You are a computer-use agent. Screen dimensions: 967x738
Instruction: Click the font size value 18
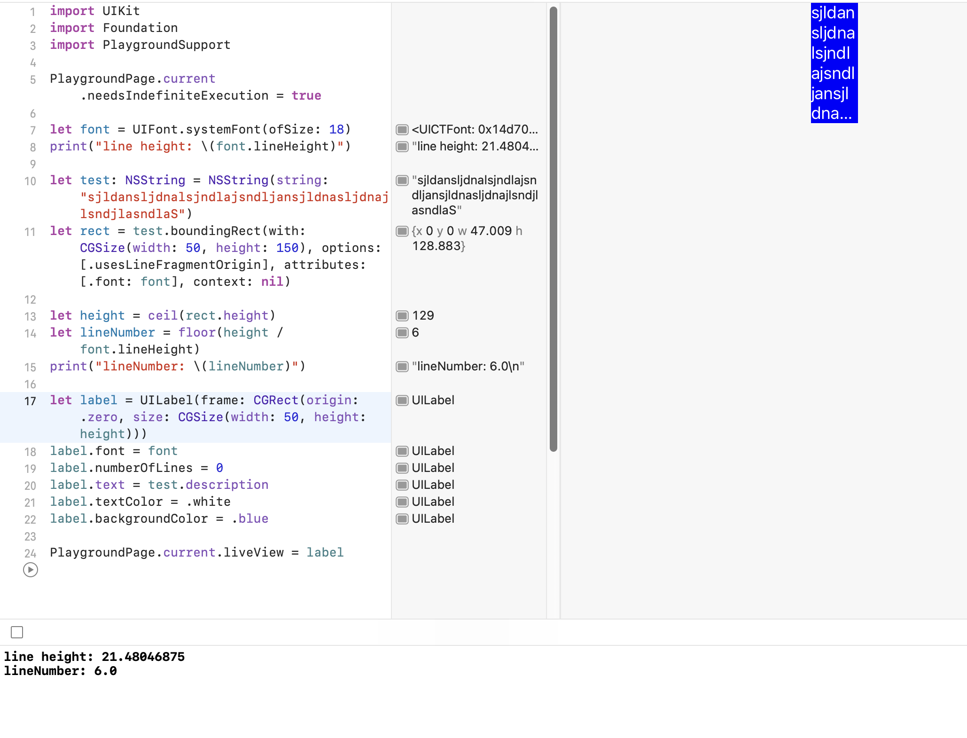tap(336, 129)
